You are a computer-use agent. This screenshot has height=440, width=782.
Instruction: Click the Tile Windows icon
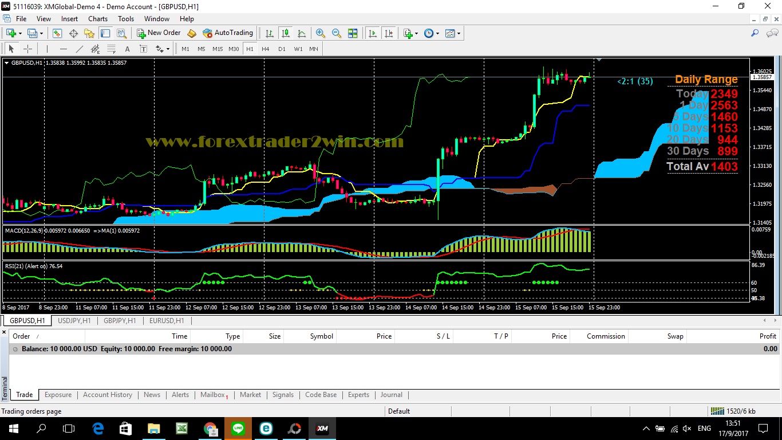pyautogui.click(x=353, y=33)
